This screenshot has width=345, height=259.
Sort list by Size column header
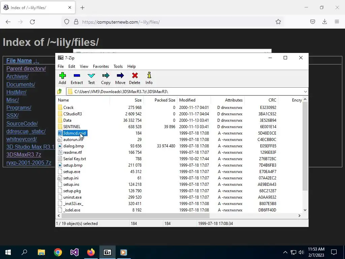point(127,100)
